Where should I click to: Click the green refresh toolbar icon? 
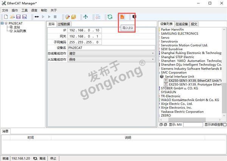tap(110, 17)
